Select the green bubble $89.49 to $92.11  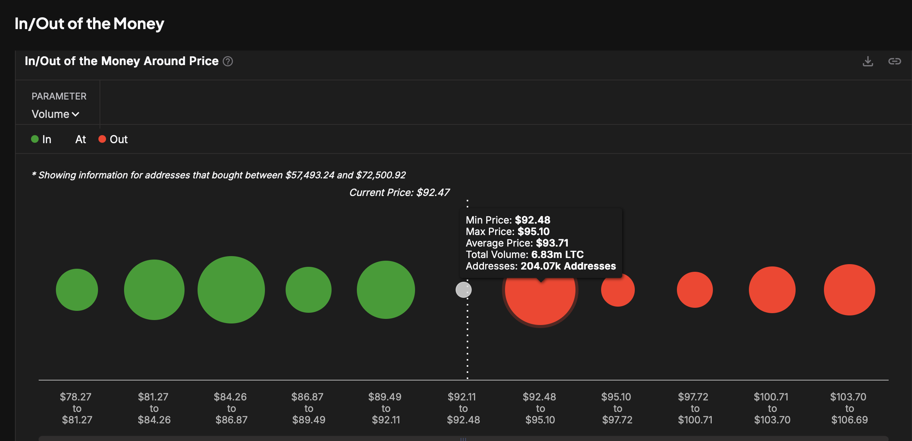click(386, 290)
